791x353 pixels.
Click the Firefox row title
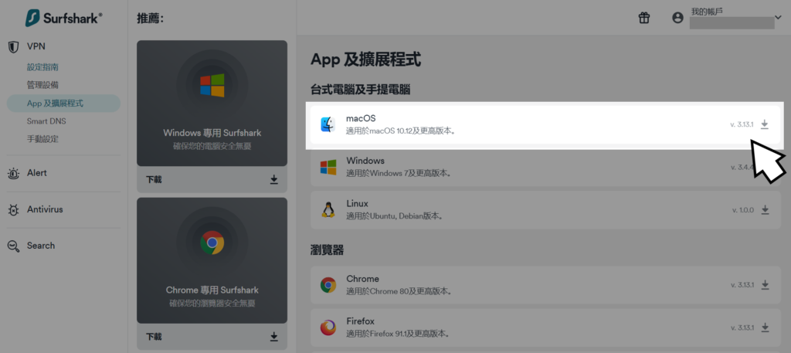361,321
